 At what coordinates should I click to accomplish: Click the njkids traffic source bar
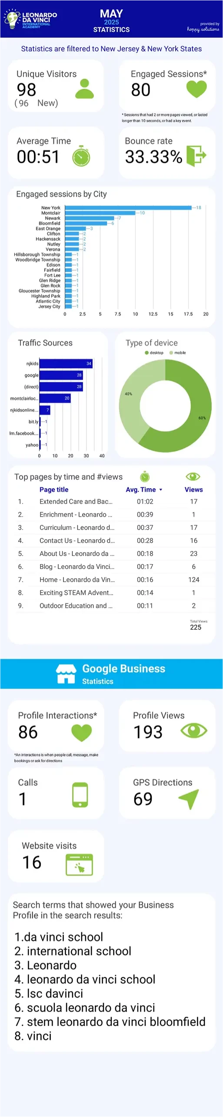click(66, 363)
